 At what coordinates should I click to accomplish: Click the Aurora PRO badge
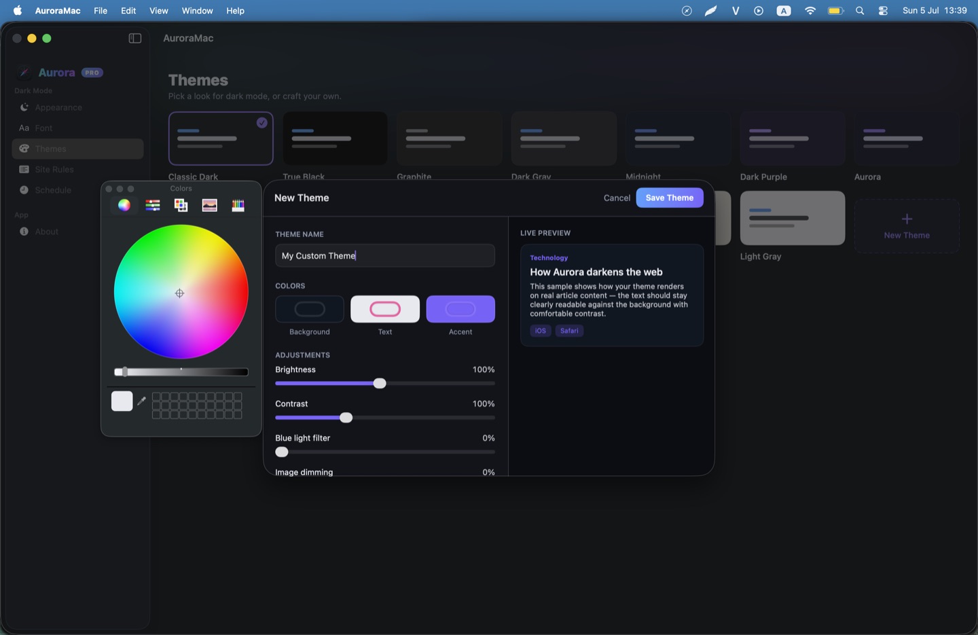92,73
